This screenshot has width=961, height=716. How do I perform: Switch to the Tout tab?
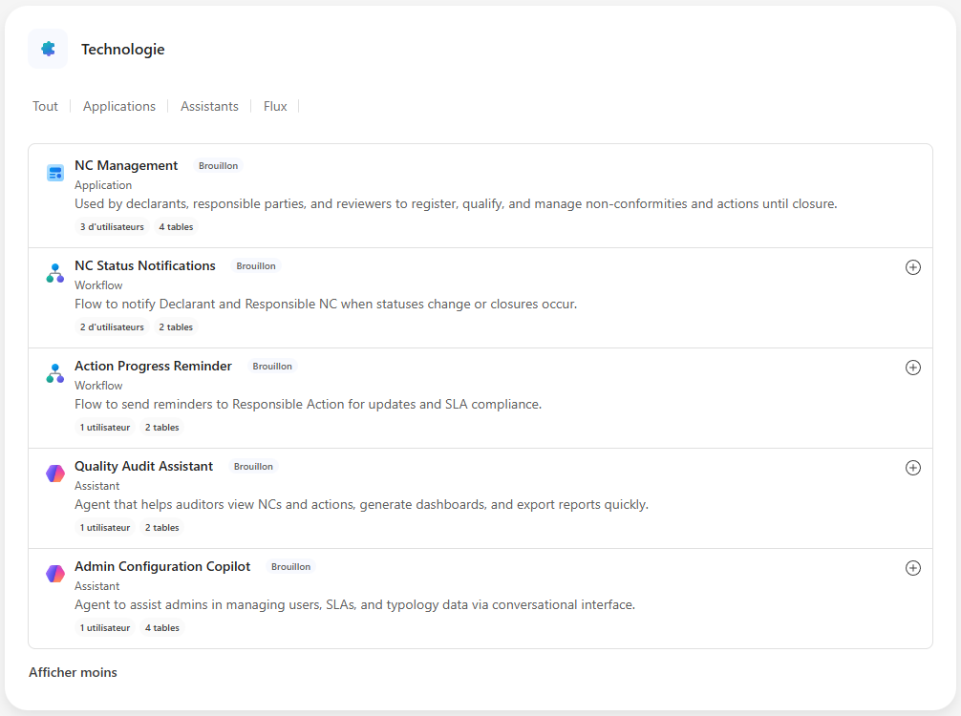coord(45,106)
